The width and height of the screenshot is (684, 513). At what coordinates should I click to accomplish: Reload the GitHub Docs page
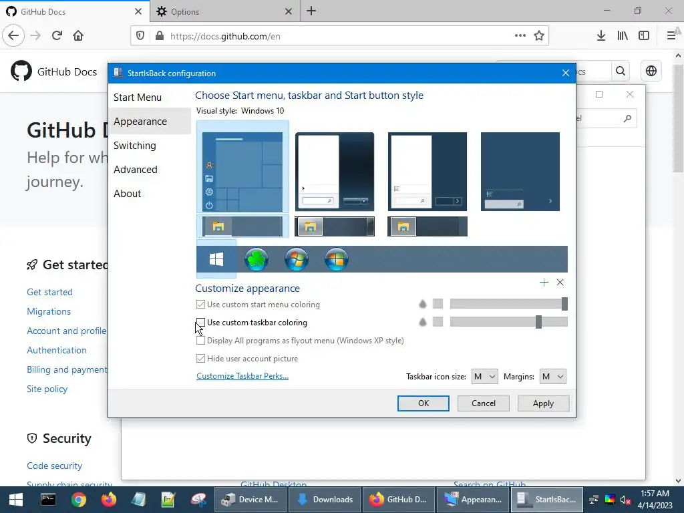tap(57, 36)
